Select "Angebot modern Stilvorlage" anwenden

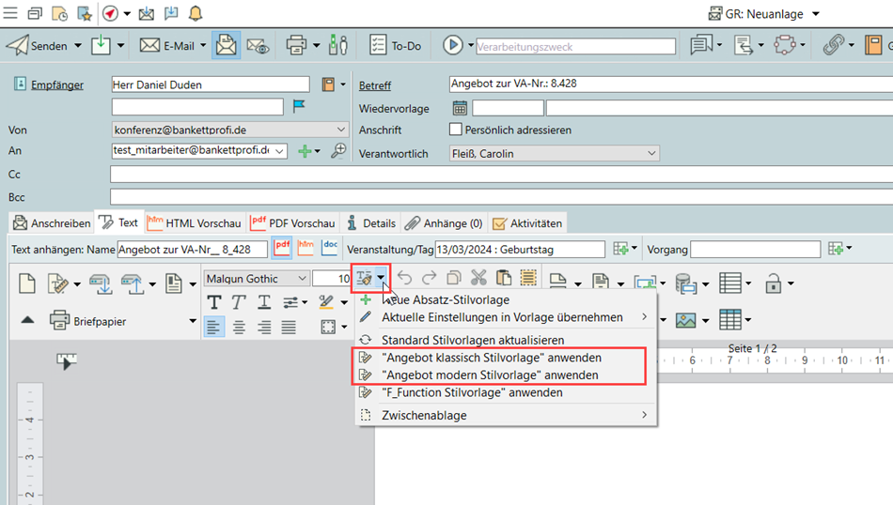489,375
